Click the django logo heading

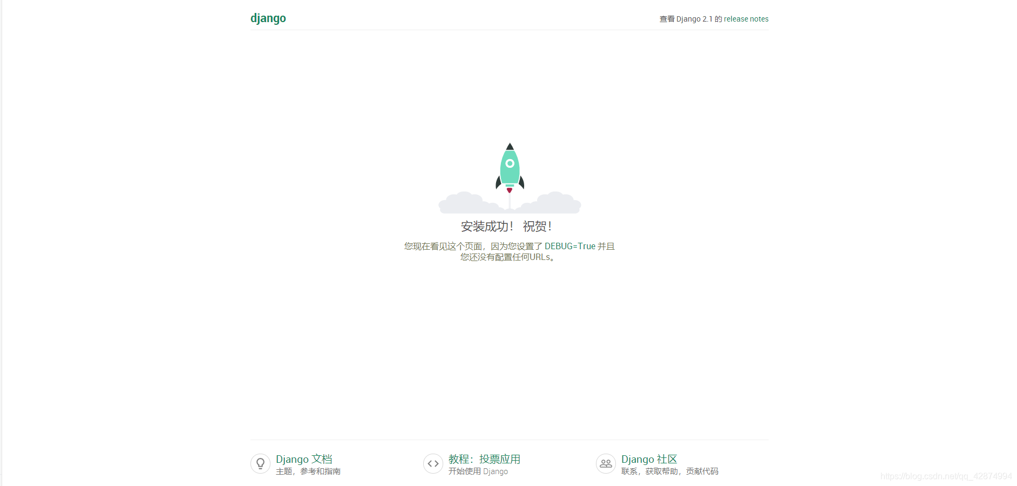pyautogui.click(x=268, y=18)
